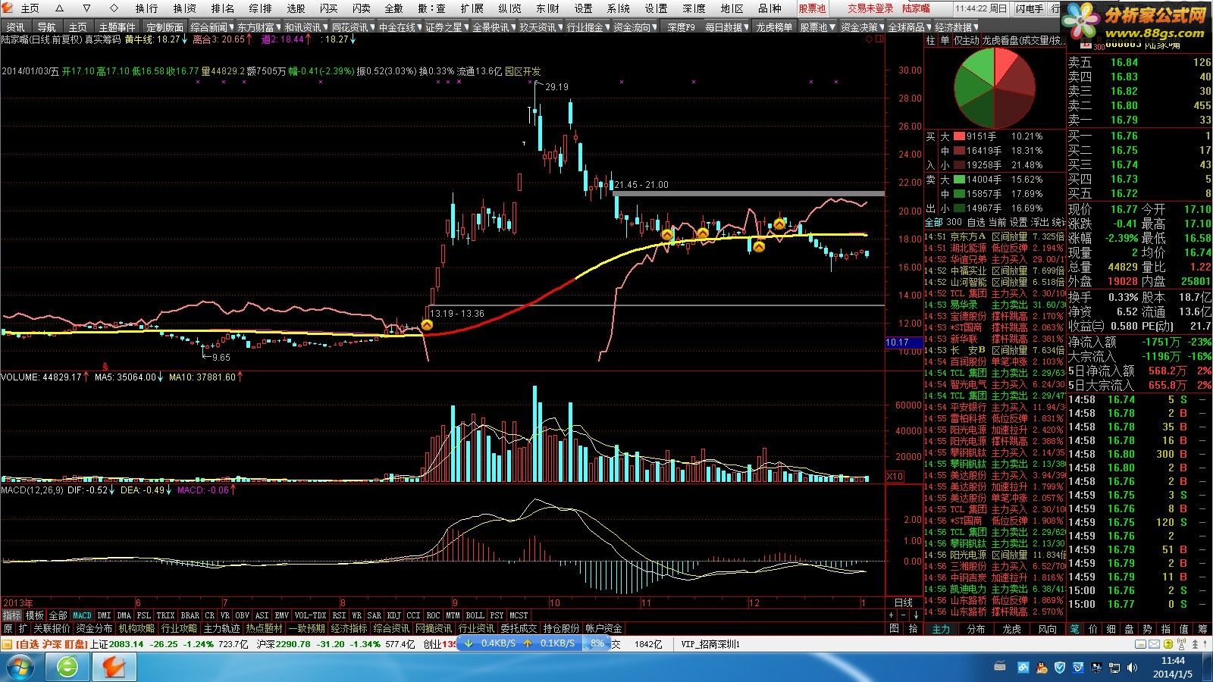
Task: Open Windows Start menu
Action: (x=20, y=667)
